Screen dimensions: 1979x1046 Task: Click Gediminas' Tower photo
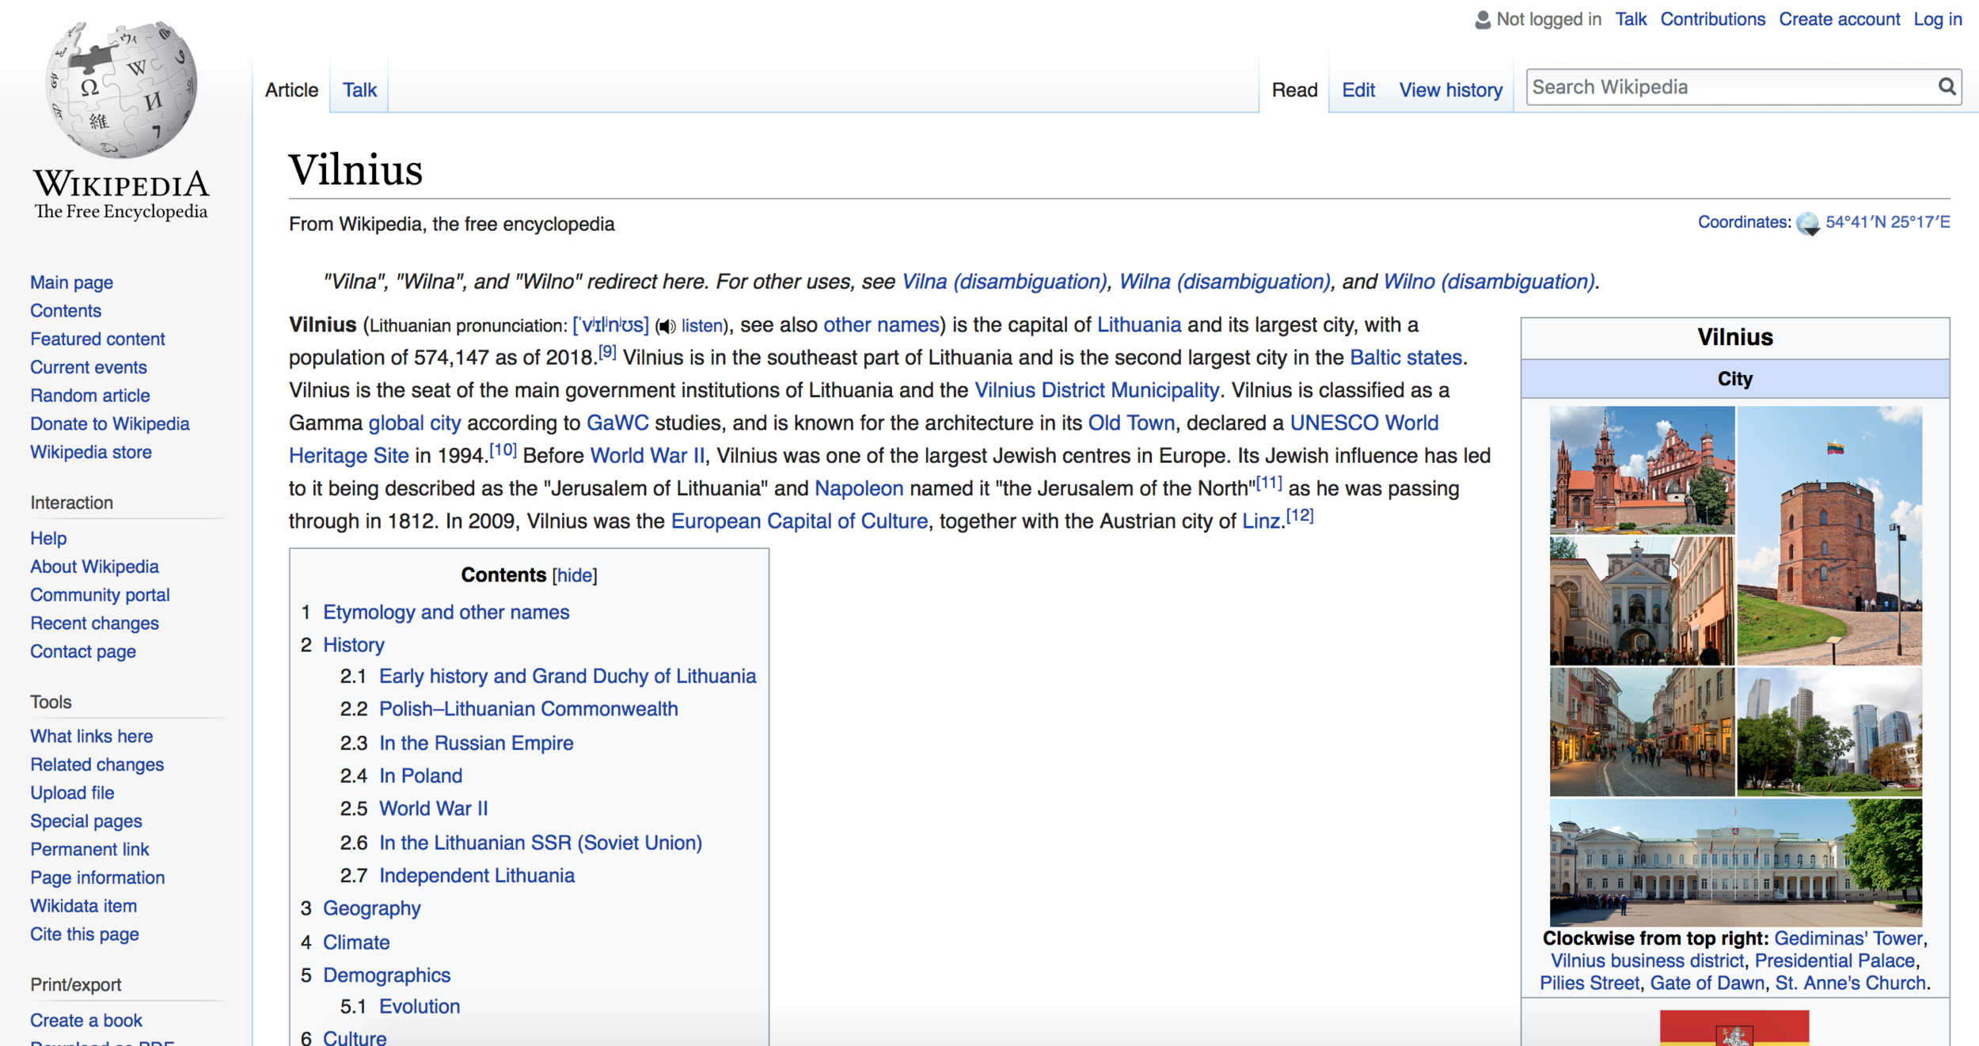[1829, 536]
